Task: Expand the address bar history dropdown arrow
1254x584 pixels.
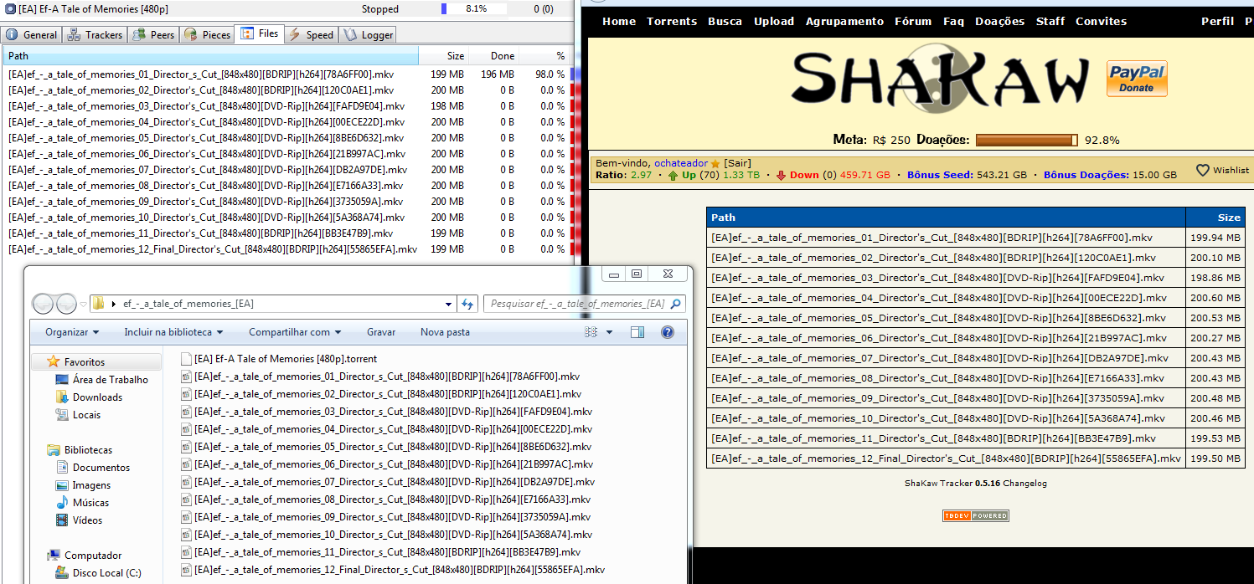Action: point(450,304)
